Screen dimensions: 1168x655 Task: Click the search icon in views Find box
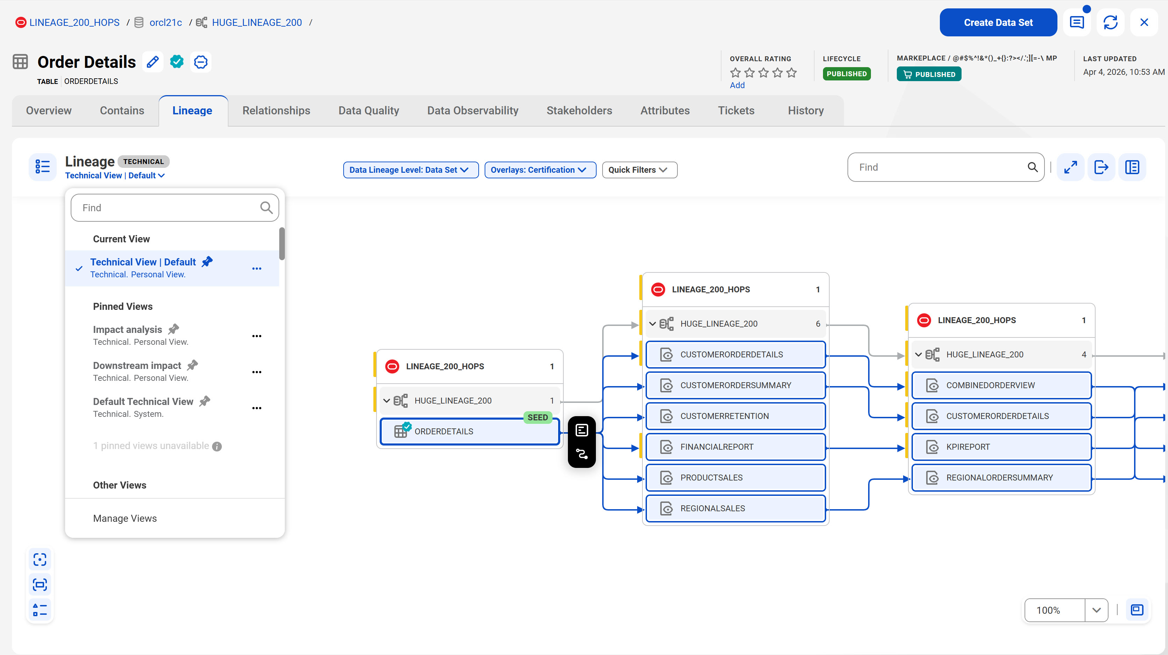pos(266,208)
